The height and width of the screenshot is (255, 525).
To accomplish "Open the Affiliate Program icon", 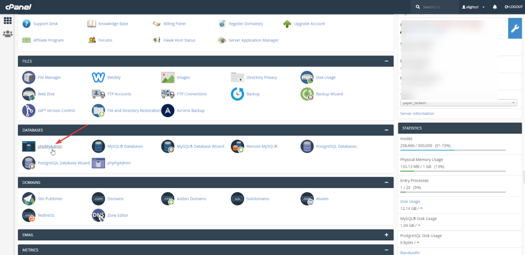I will [x=27, y=40].
